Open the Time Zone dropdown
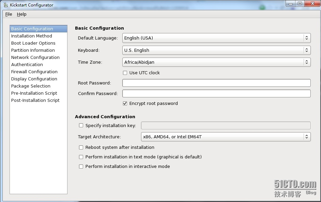 click(x=216, y=62)
